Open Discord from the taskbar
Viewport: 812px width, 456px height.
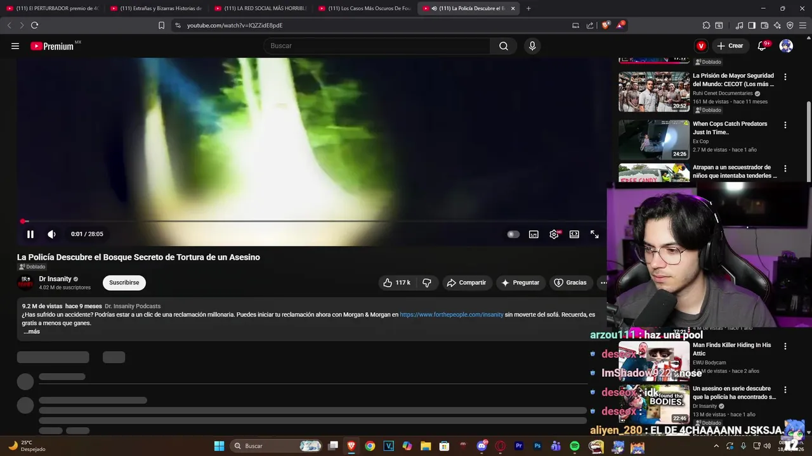[x=481, y=446]
